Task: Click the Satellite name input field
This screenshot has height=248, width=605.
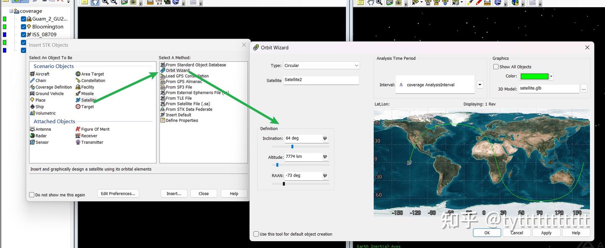Action: tap(321, 80)
